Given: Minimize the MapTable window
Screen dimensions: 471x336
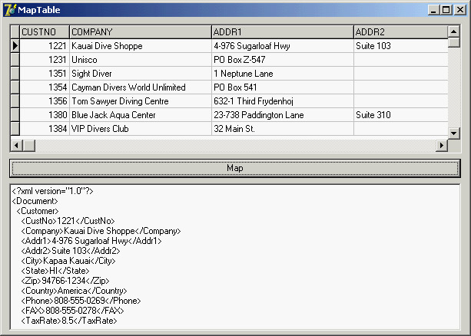Looking at the screenshot, I should tap(434, 10).
